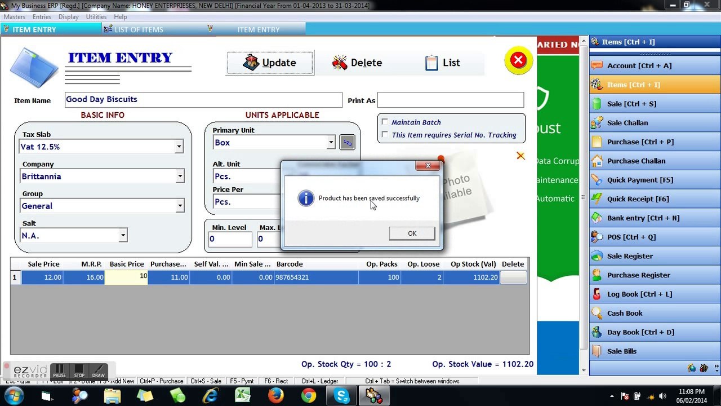Open Day Book [Ctrl + D] in sidebar
Viewport: 721px width, 406px height.
click(x=655, y=332)
